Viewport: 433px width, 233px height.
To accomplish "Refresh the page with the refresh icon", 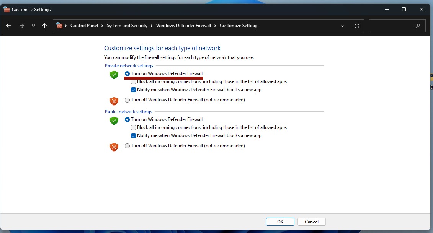I will 357,26.
